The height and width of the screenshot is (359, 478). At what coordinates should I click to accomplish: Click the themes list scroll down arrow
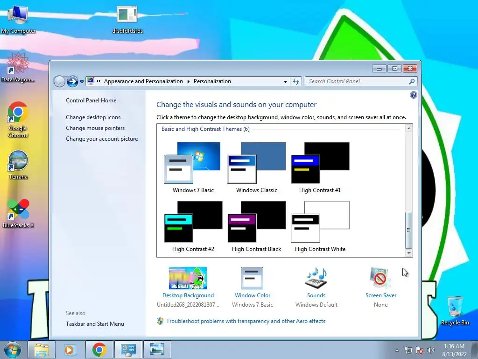[x=409, y=253]
